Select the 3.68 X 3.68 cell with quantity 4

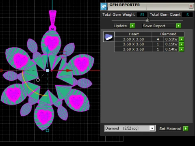coord(133,39)
